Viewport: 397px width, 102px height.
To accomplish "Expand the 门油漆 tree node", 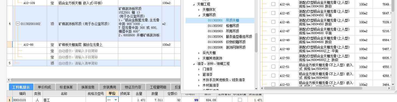I will click(199, 69).
